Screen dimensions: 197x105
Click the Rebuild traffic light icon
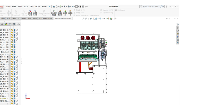[81, 7]
